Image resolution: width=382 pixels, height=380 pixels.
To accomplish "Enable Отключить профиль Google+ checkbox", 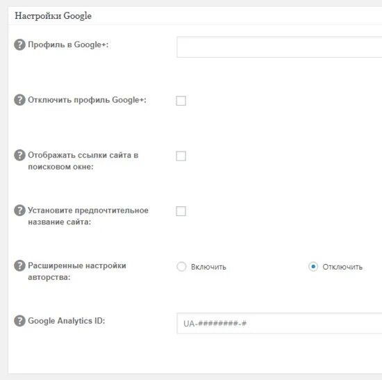I will 181,101.
